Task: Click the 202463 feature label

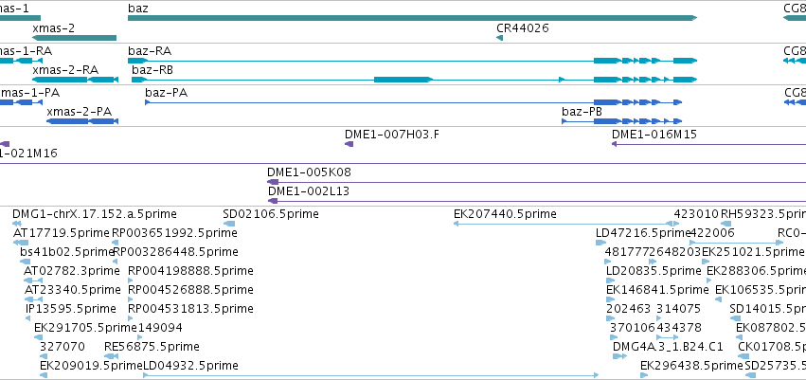Action: (x=629, y=309)
